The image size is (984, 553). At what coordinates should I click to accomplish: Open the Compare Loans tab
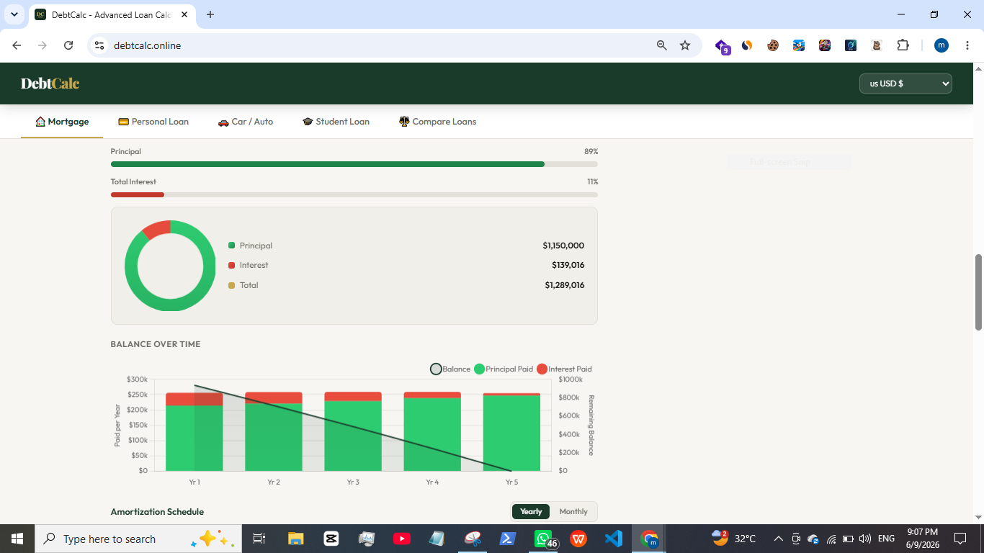tap(438, 122)
